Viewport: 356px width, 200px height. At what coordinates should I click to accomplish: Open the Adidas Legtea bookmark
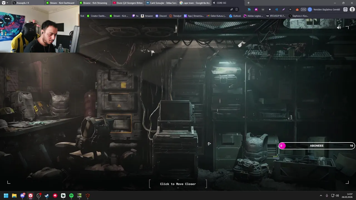point(253,16)
